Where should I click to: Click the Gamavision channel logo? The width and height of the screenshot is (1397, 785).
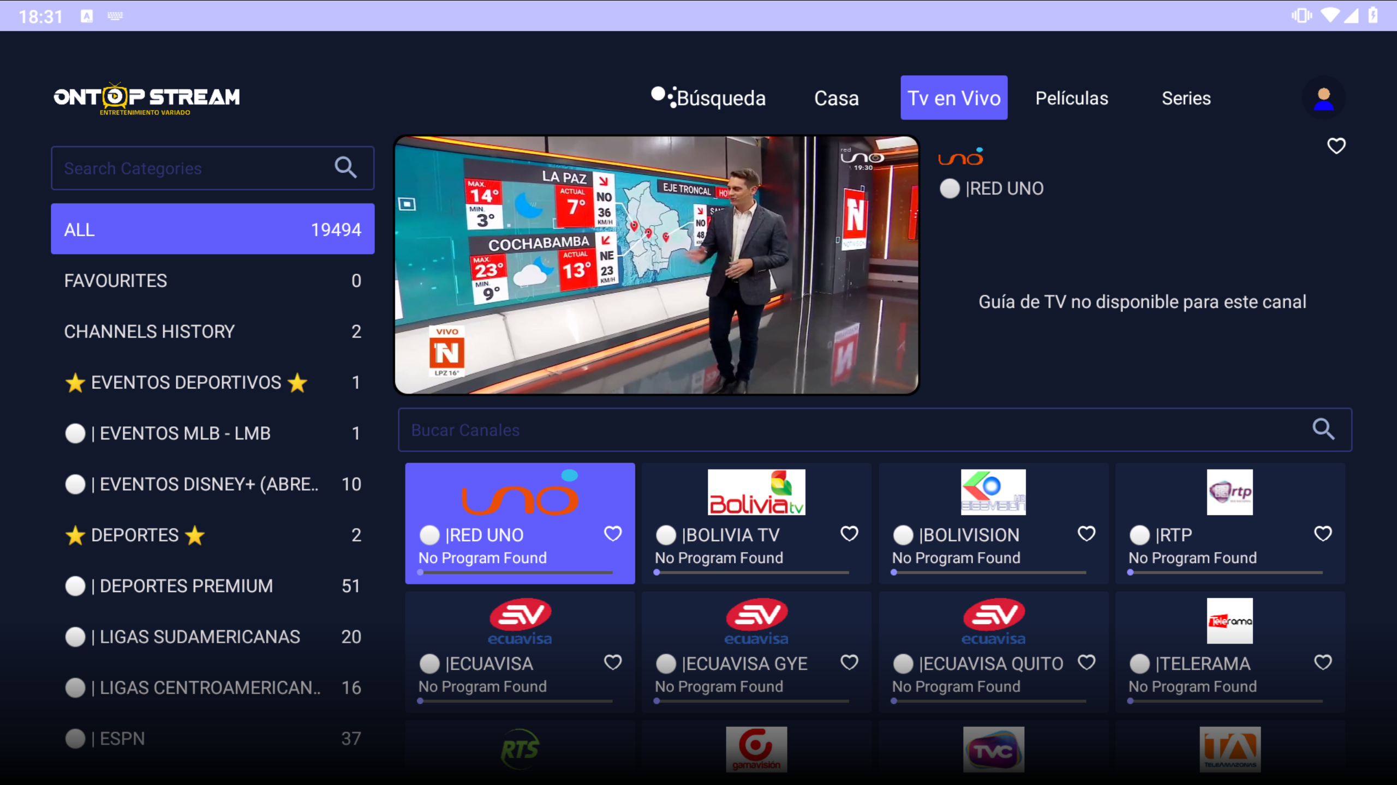click(x=756, y=749)
